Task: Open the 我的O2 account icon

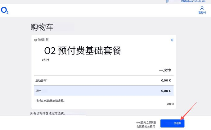Action: (202, 8)
